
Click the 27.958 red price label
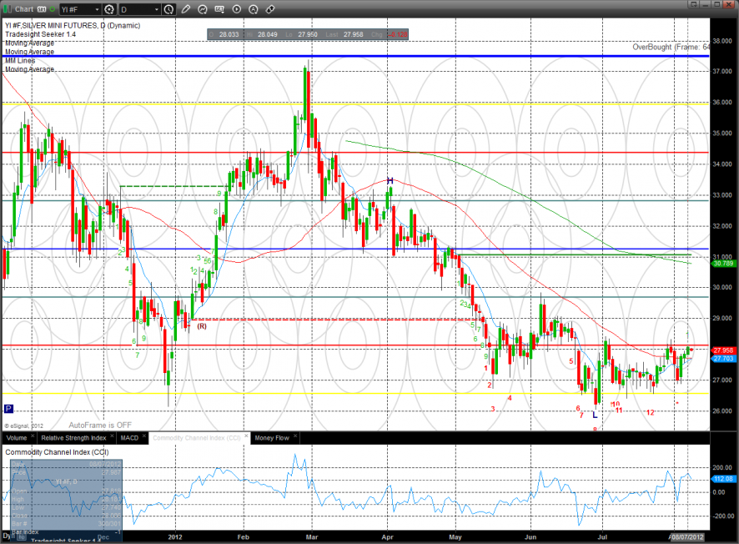pos(722,350)
